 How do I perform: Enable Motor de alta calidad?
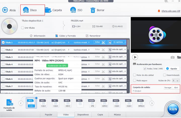[134, 75]
